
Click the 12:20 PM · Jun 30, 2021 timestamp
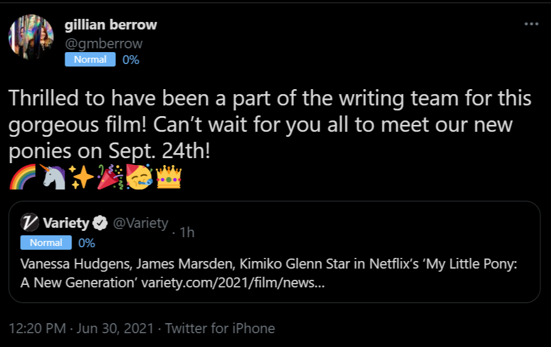tap(83, 328)
